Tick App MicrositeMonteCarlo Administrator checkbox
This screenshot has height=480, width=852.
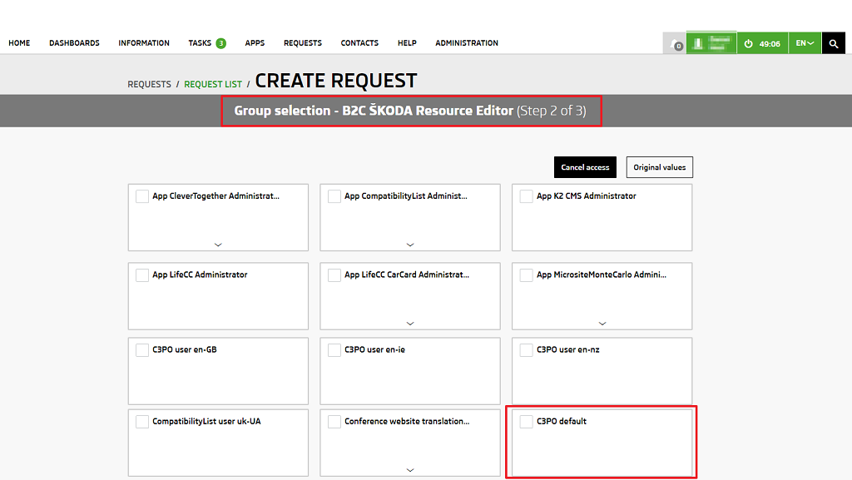(x=526, y=275)
